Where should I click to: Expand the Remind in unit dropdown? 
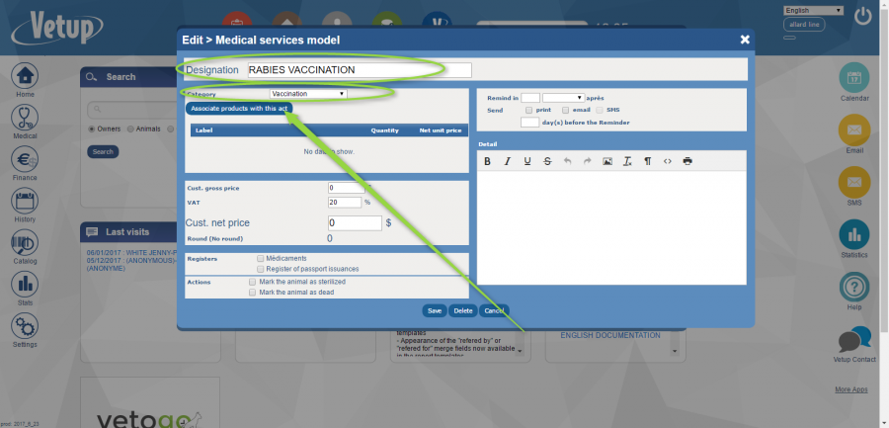tap(564, 98)
